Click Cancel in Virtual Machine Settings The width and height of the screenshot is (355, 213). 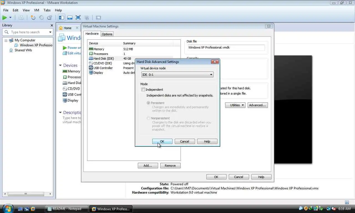click(239, 177)
